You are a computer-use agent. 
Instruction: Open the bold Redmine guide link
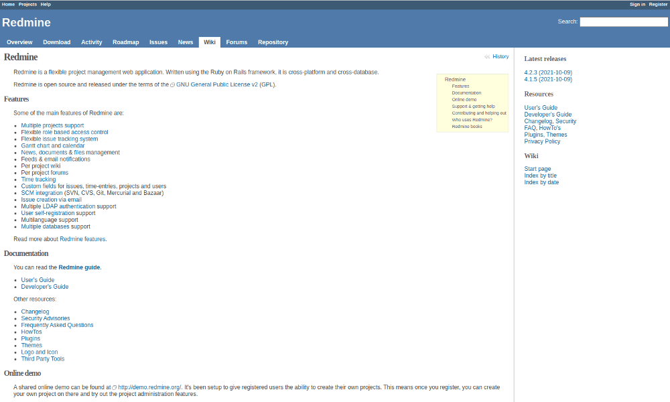coord(80,267)
